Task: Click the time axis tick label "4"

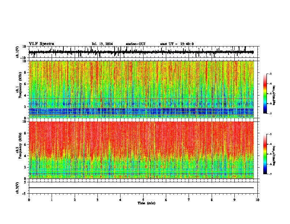Action: click(120, 200)
